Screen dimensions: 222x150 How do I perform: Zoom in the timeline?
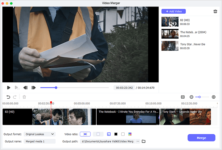[x=214, y=97]
